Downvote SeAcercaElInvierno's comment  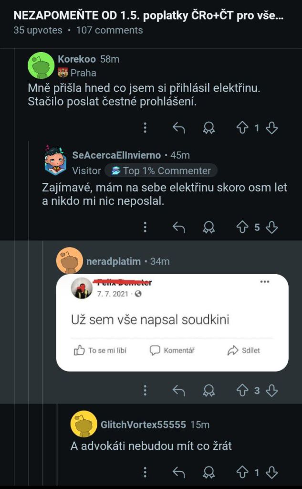pos(271,227)
